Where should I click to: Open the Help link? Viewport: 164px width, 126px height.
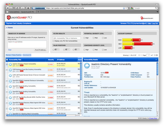click(149, 23)
